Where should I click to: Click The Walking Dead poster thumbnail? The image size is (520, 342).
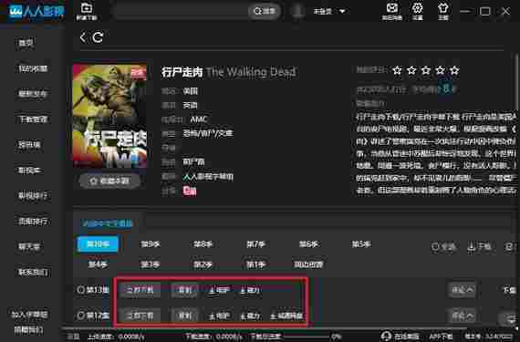point(109,116)
